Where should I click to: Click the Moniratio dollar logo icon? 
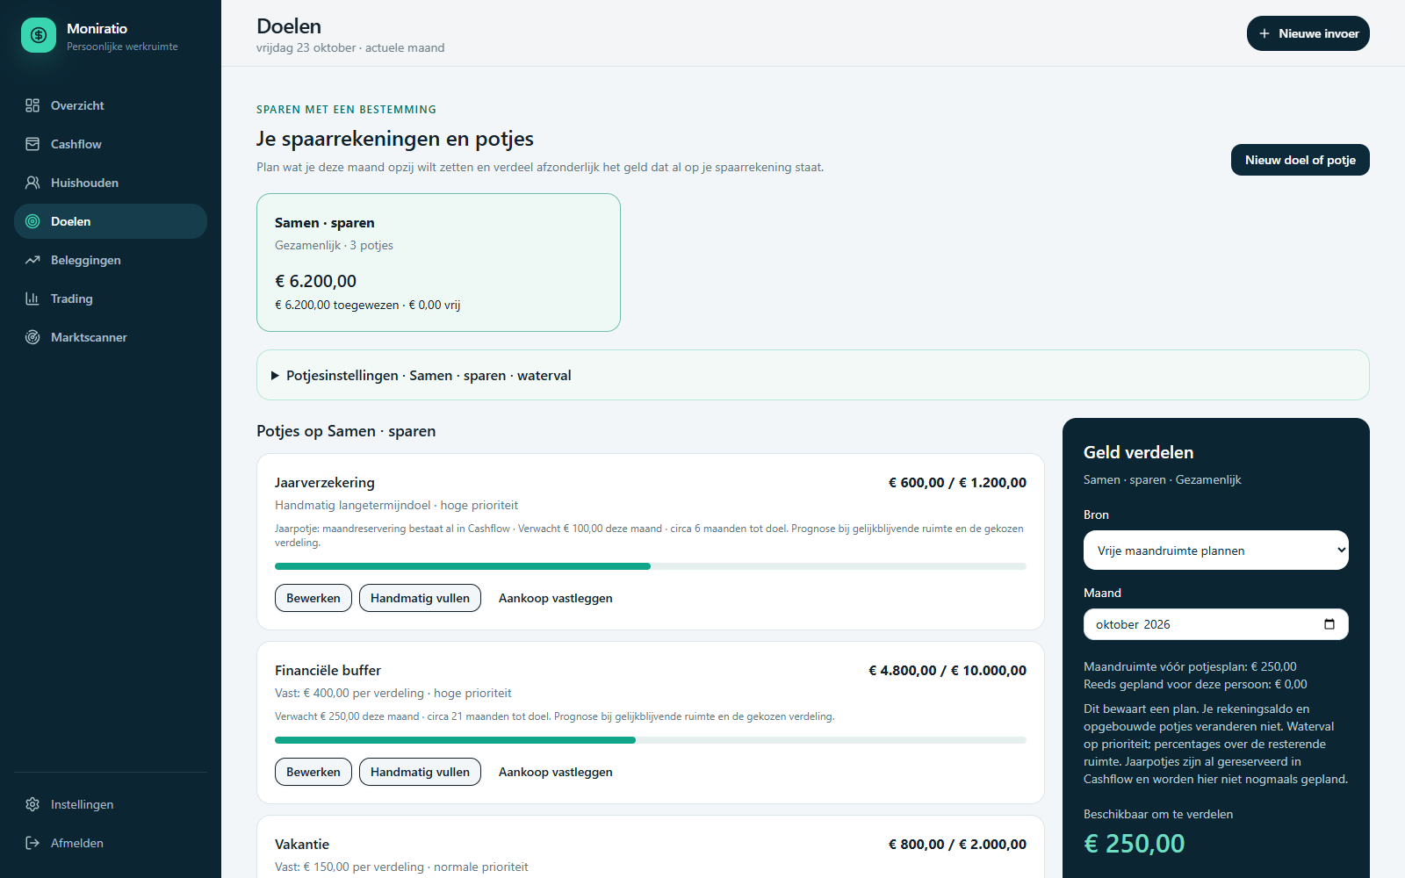point(39,35)
